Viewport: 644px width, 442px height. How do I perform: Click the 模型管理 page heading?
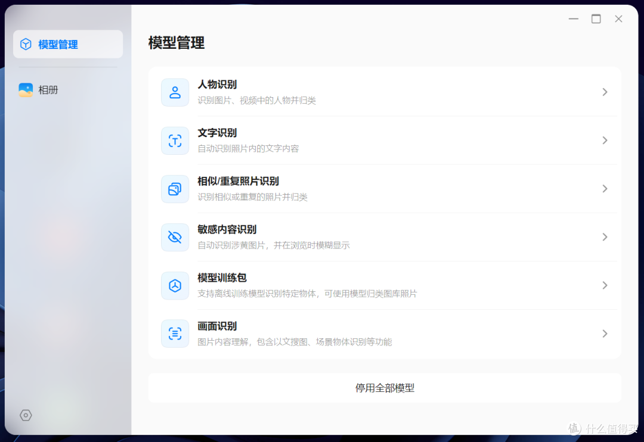[x=177, y=43]
